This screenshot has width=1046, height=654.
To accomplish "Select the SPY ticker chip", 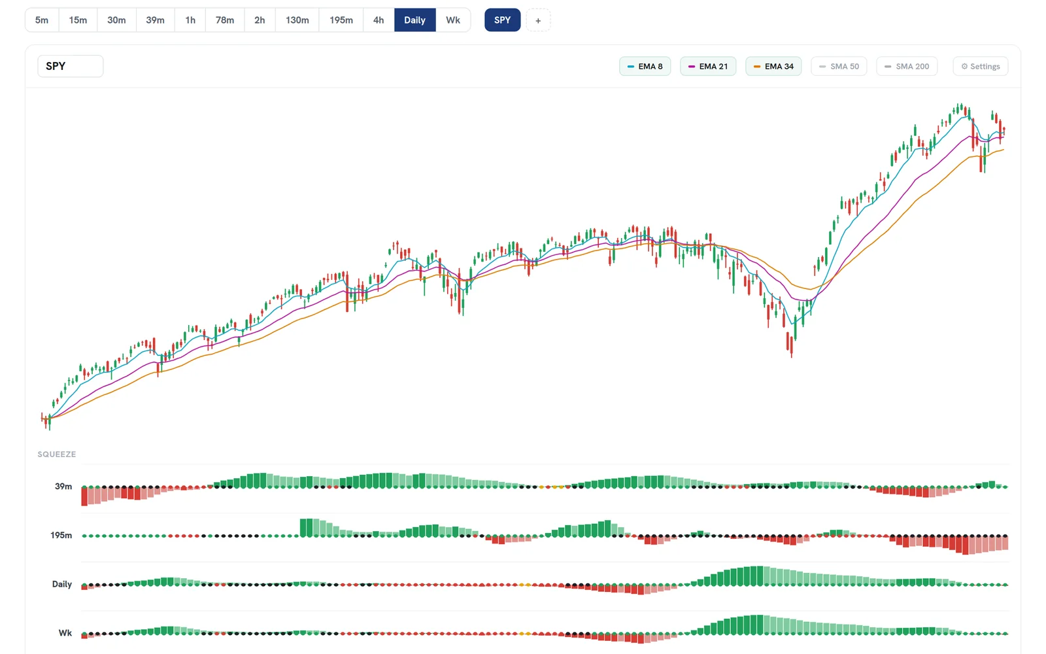I will pos(502,20).
